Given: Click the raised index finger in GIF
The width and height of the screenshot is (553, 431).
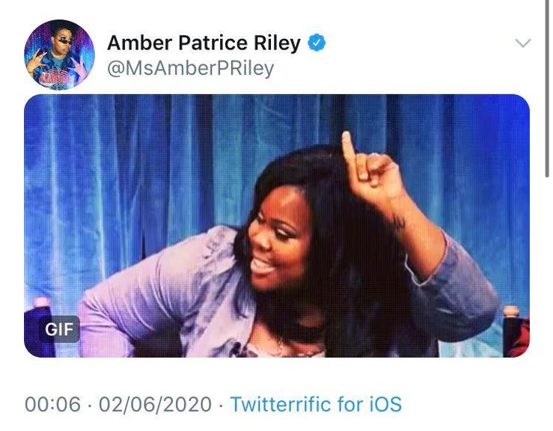Looking at the screenshot, I should click(x=349, y=152).
